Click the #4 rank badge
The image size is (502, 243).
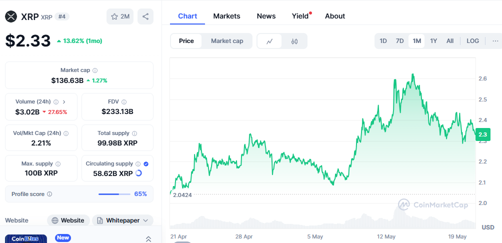62,16
